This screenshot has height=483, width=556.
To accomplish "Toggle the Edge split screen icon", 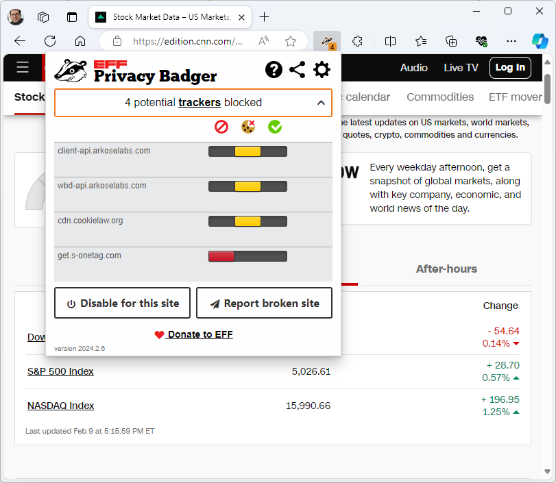I will (x=390, y=42).
